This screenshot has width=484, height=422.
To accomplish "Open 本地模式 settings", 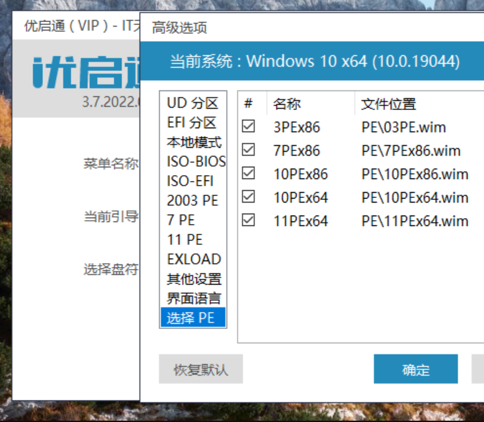I will tap(193, 142).
